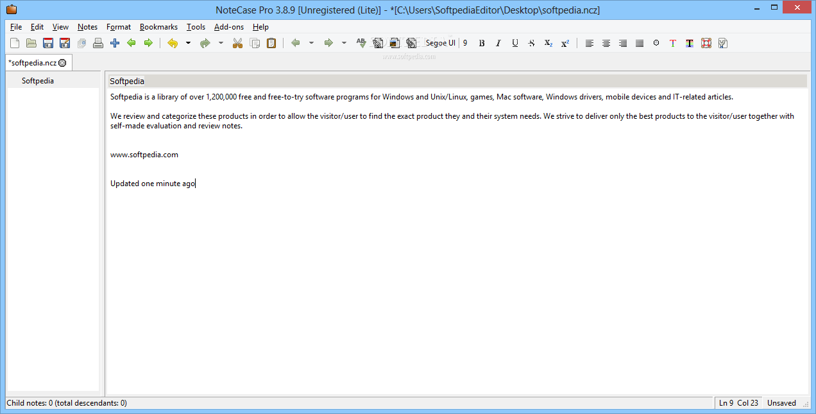This screenshot has height=414, width=816.
Task: Click the Softpedia note title field
Action: point(457,81)
